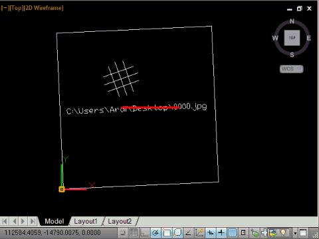Click the Show Lineweight plus icon
This screenshot has width=319, height=239.
[x=221, y=232]
